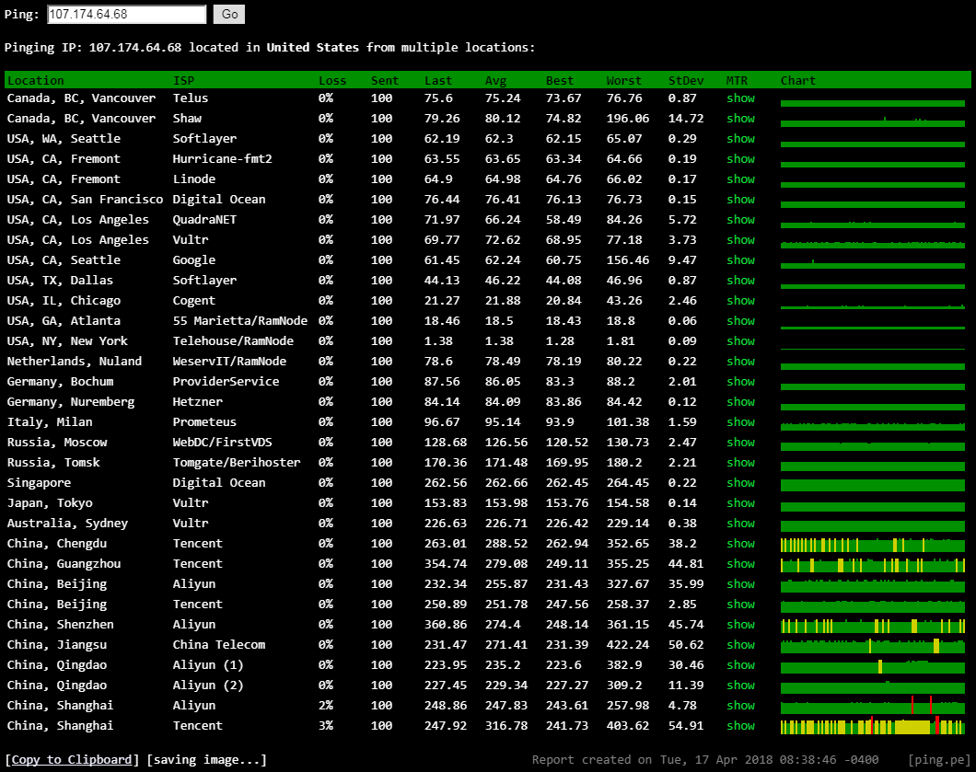976x772 pixels.
Task: Show MTR for Vancouver Telus row
Action: [x=740, y=98]
